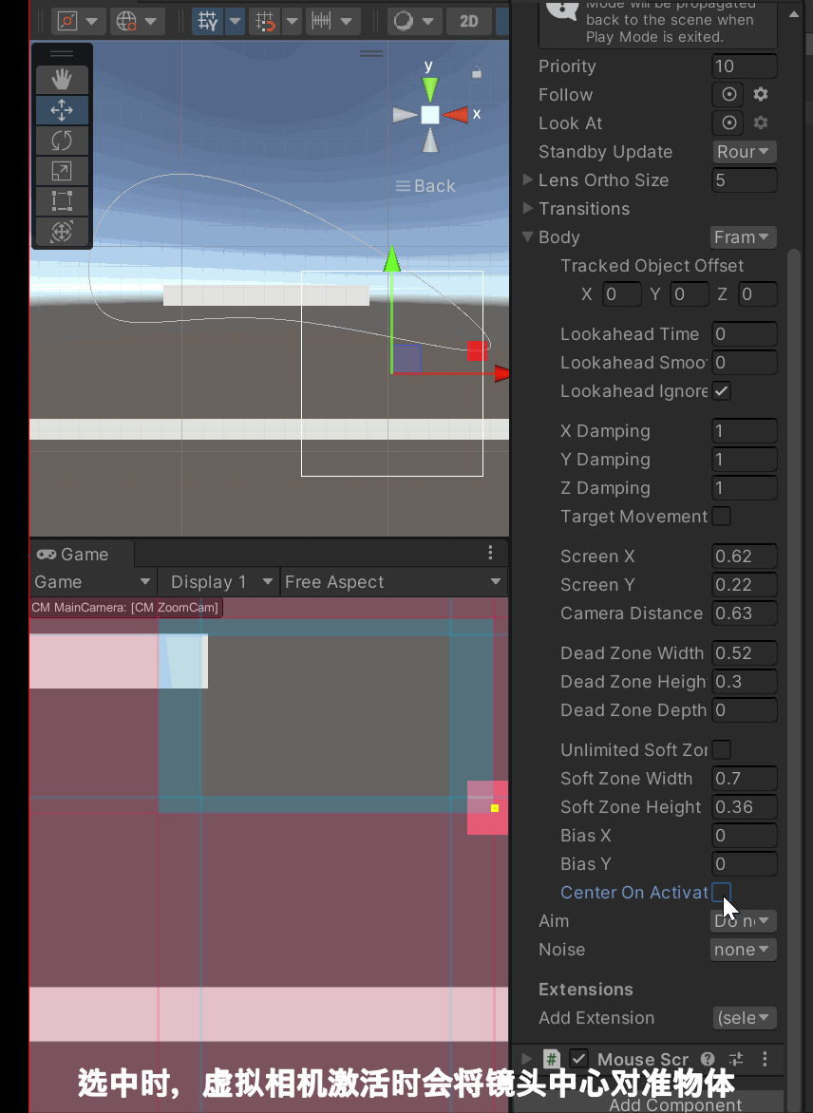Select the Move tool
The height and width of the screenshot is (1113, 813).
point(62,110)
